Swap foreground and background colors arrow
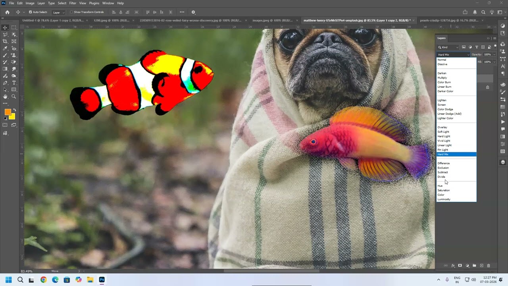 [15, 110]
